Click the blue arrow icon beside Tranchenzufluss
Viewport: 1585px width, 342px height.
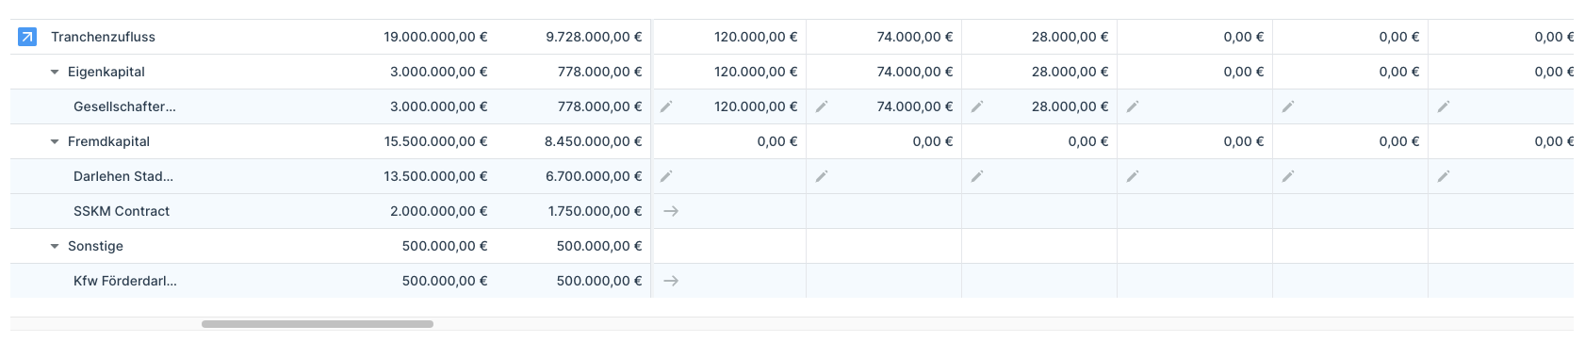coord(27,37)
